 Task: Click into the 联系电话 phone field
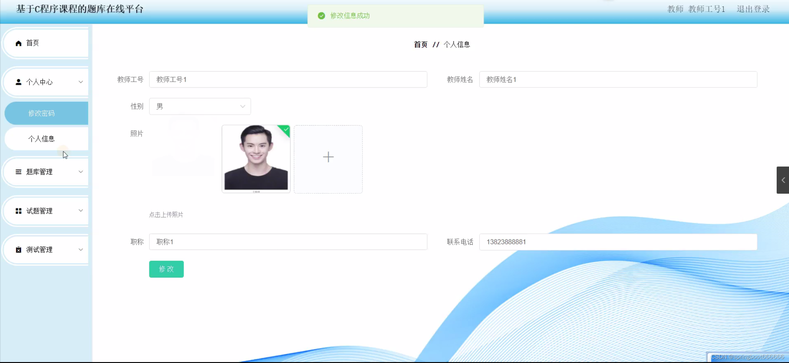618,242
